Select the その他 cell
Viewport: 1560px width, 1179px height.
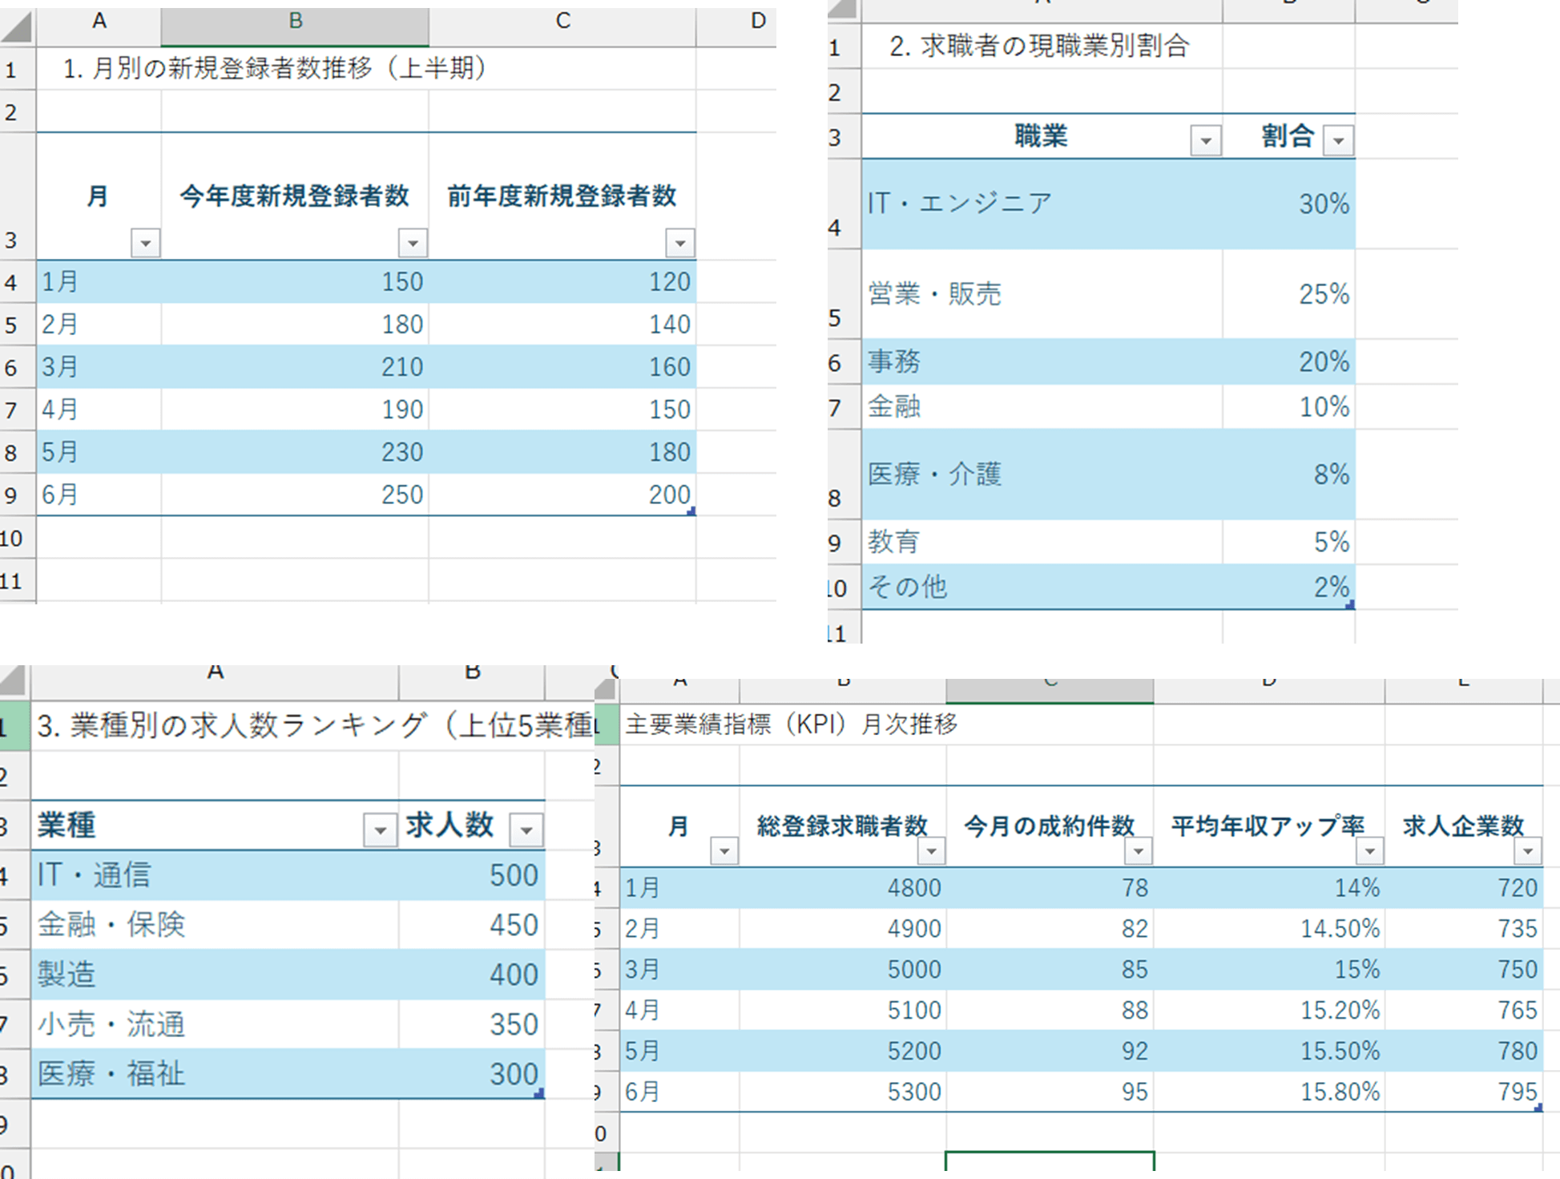[1042, 587]
